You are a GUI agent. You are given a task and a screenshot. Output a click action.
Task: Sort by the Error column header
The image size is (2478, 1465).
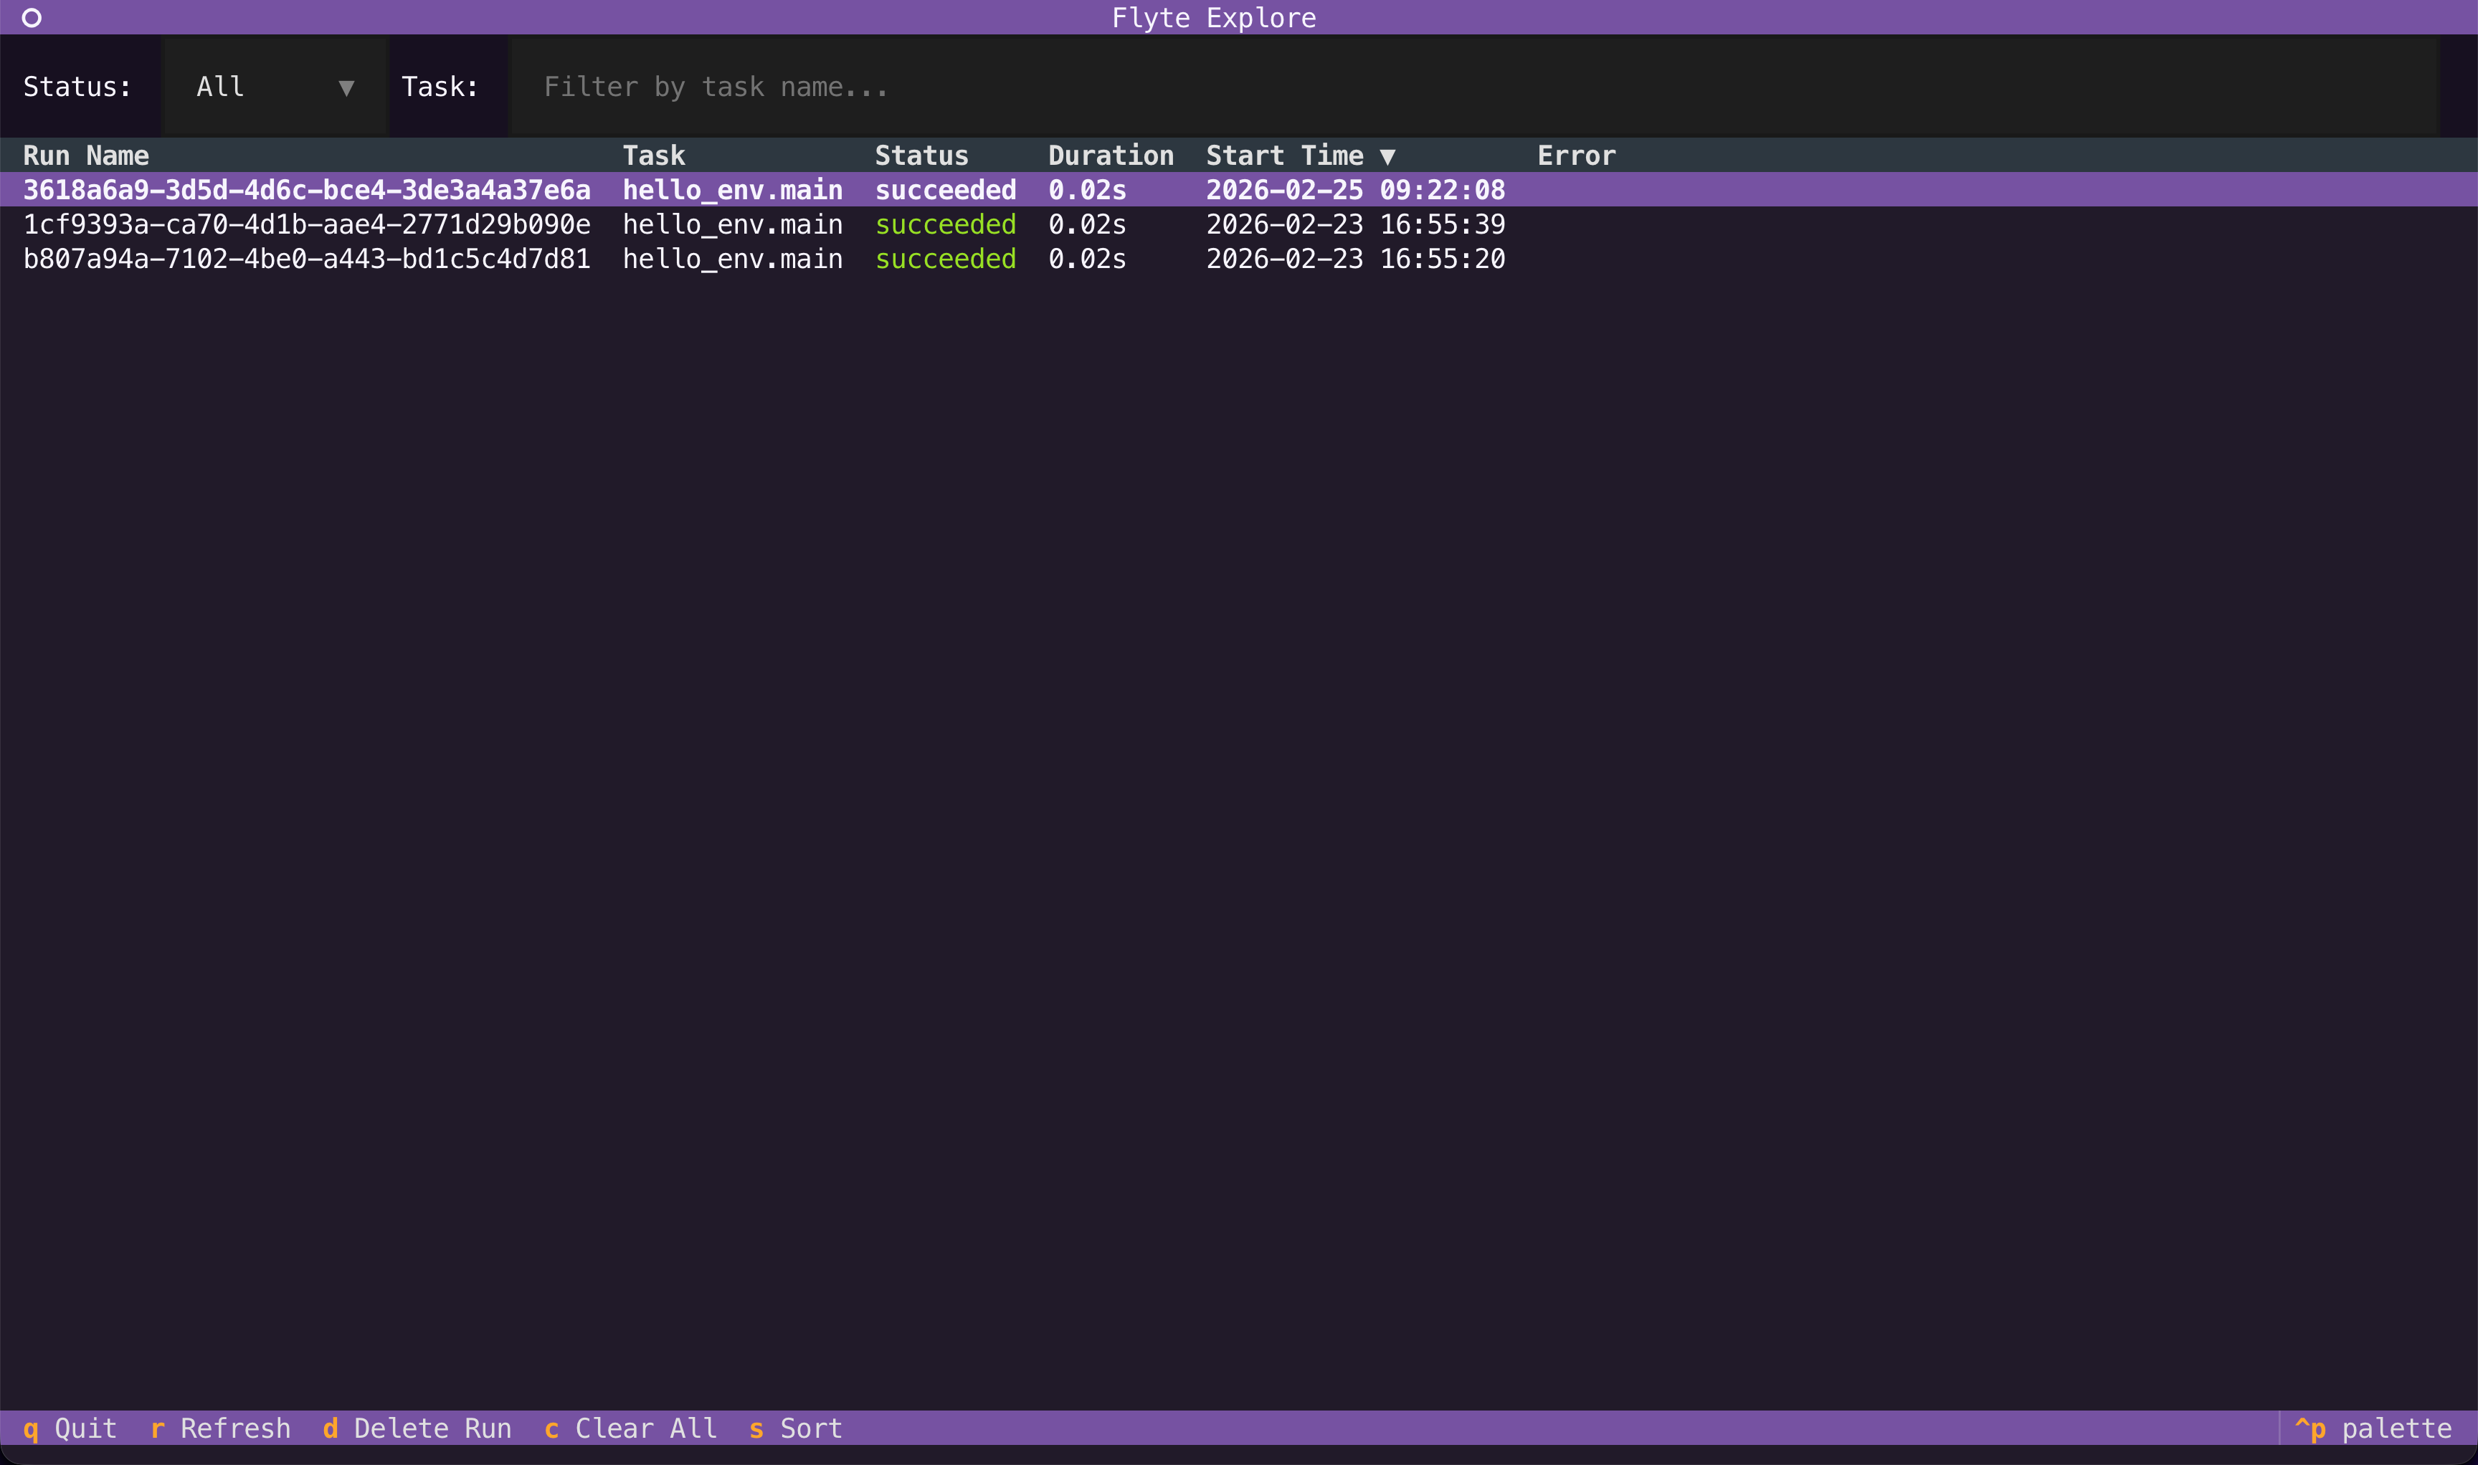coord(1575,155)
